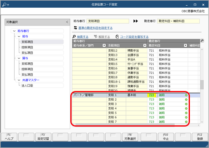Viewport: 209px width, 148px height.
Task: Click green check icon in 支給 2 row
Action: pos(186,99)
